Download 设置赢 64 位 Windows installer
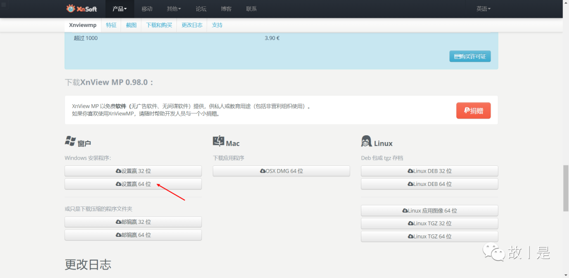This screenshot has height=278, width=569. pyautogui.click(x=133, y=184)
